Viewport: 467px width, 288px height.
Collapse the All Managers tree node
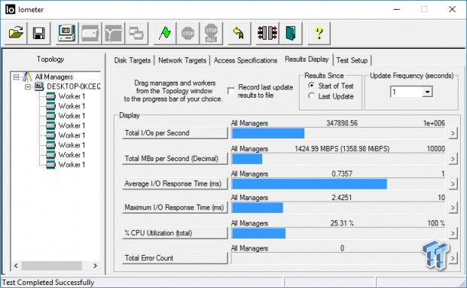click(16, 77)
